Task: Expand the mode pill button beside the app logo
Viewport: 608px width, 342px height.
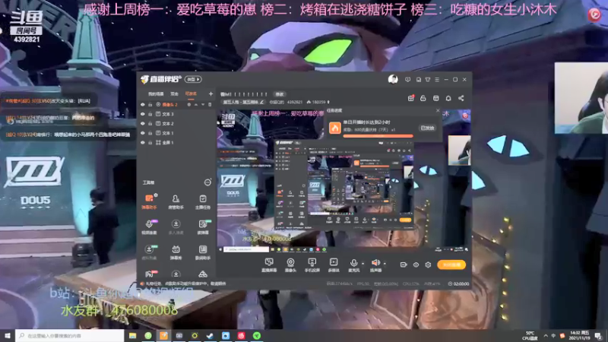Action: pyautogui.click(x=193, y=80)
